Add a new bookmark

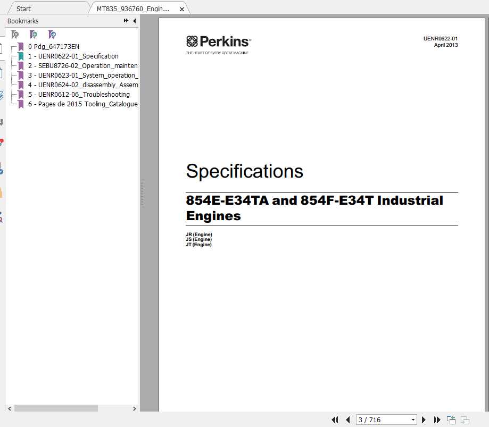[34, 34]
